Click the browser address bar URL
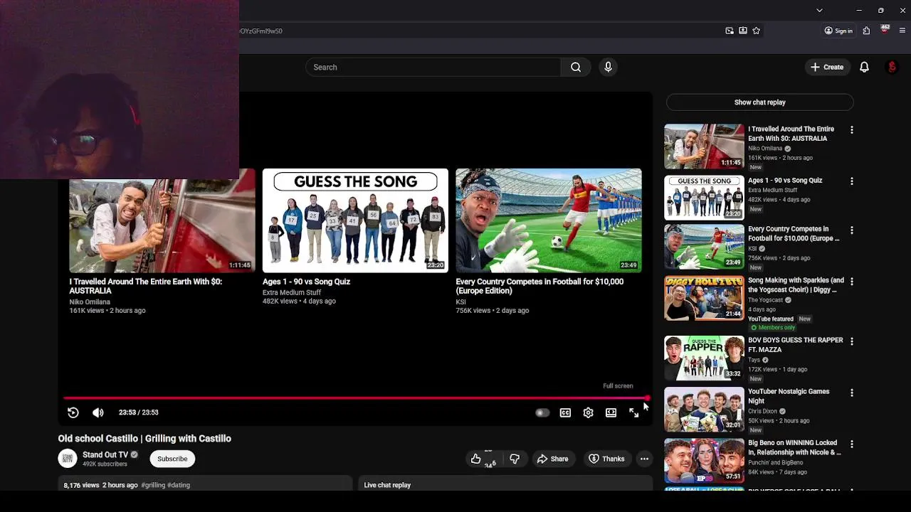 260,31
